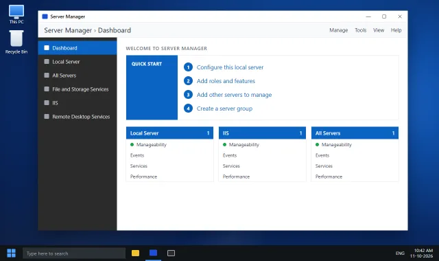The image size is (439, 261).
Task: Select Local Server in the sidebar
Action: tap(78, 62)
